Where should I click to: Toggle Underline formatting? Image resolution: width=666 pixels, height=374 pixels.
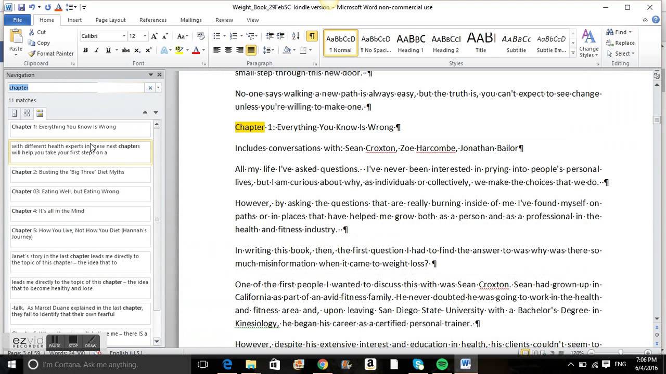(x=108, y=50)
